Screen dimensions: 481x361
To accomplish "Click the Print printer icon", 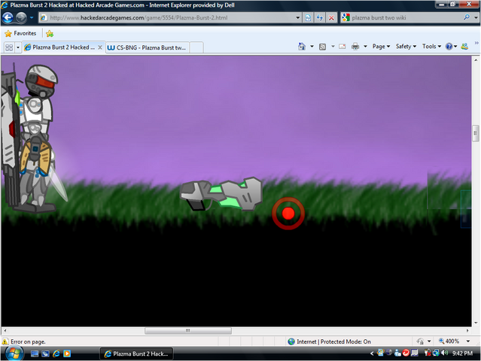I will click(x=355, y=47).
